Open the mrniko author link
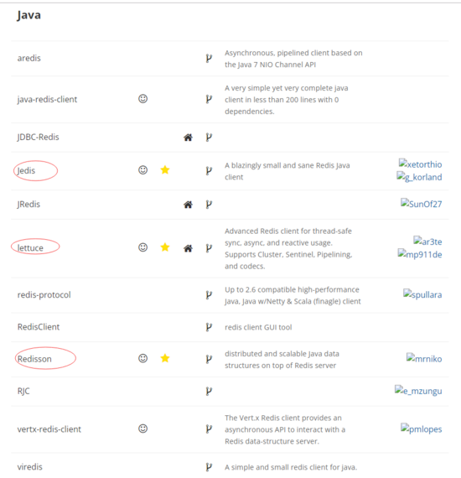461x478 pixels. 424,359
